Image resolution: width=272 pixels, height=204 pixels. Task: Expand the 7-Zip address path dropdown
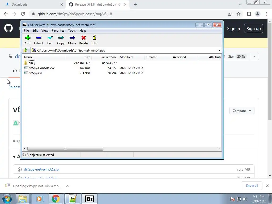coord(219,50)
